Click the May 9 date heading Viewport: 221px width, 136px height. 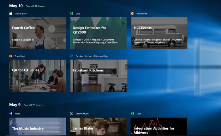pos(15,105)
